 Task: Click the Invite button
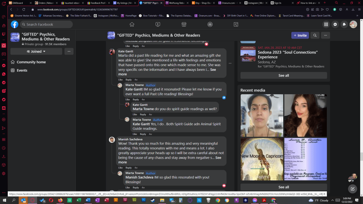coord(300,35)
